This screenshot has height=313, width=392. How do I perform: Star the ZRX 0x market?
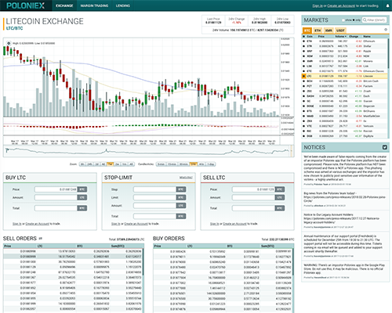[x=303, y=121]
